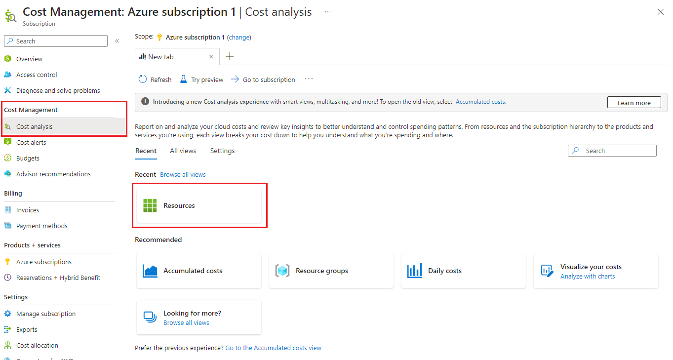
Task: Open the toolbar more options ellipsis
Action: [x=309, y=79]
